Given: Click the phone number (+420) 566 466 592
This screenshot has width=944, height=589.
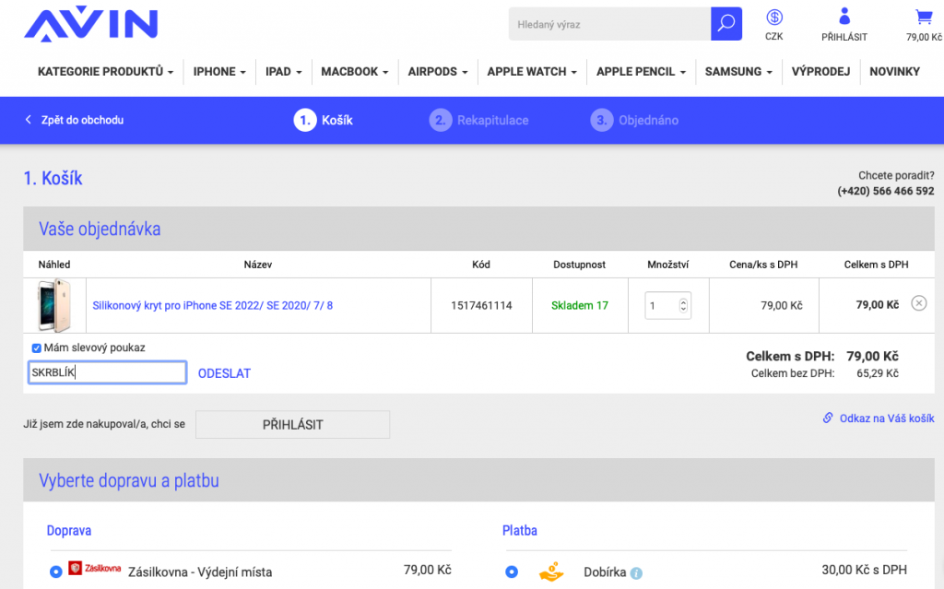Looking at the screenshot, I should point(886,191).
